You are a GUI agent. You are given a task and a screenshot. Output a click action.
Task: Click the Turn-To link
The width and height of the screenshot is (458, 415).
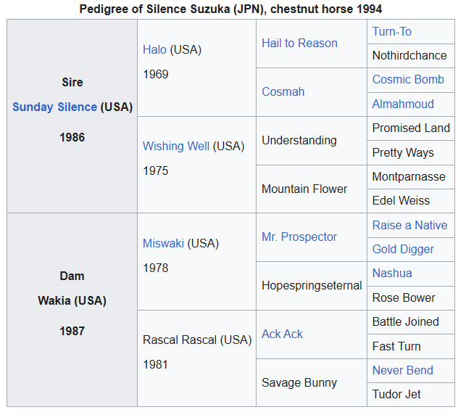(392, 32)
